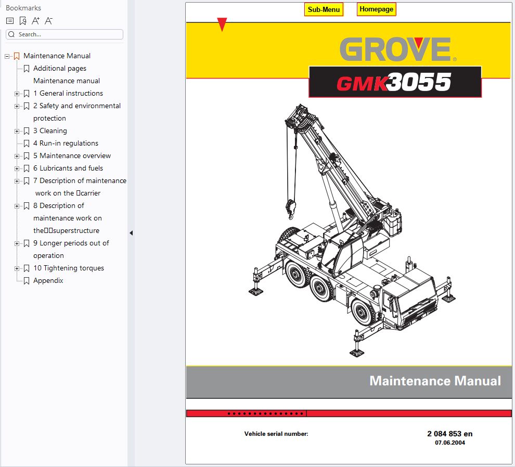
Task: Select 7 Description of maintenance work on carrier
Action: tap(80, 187)
